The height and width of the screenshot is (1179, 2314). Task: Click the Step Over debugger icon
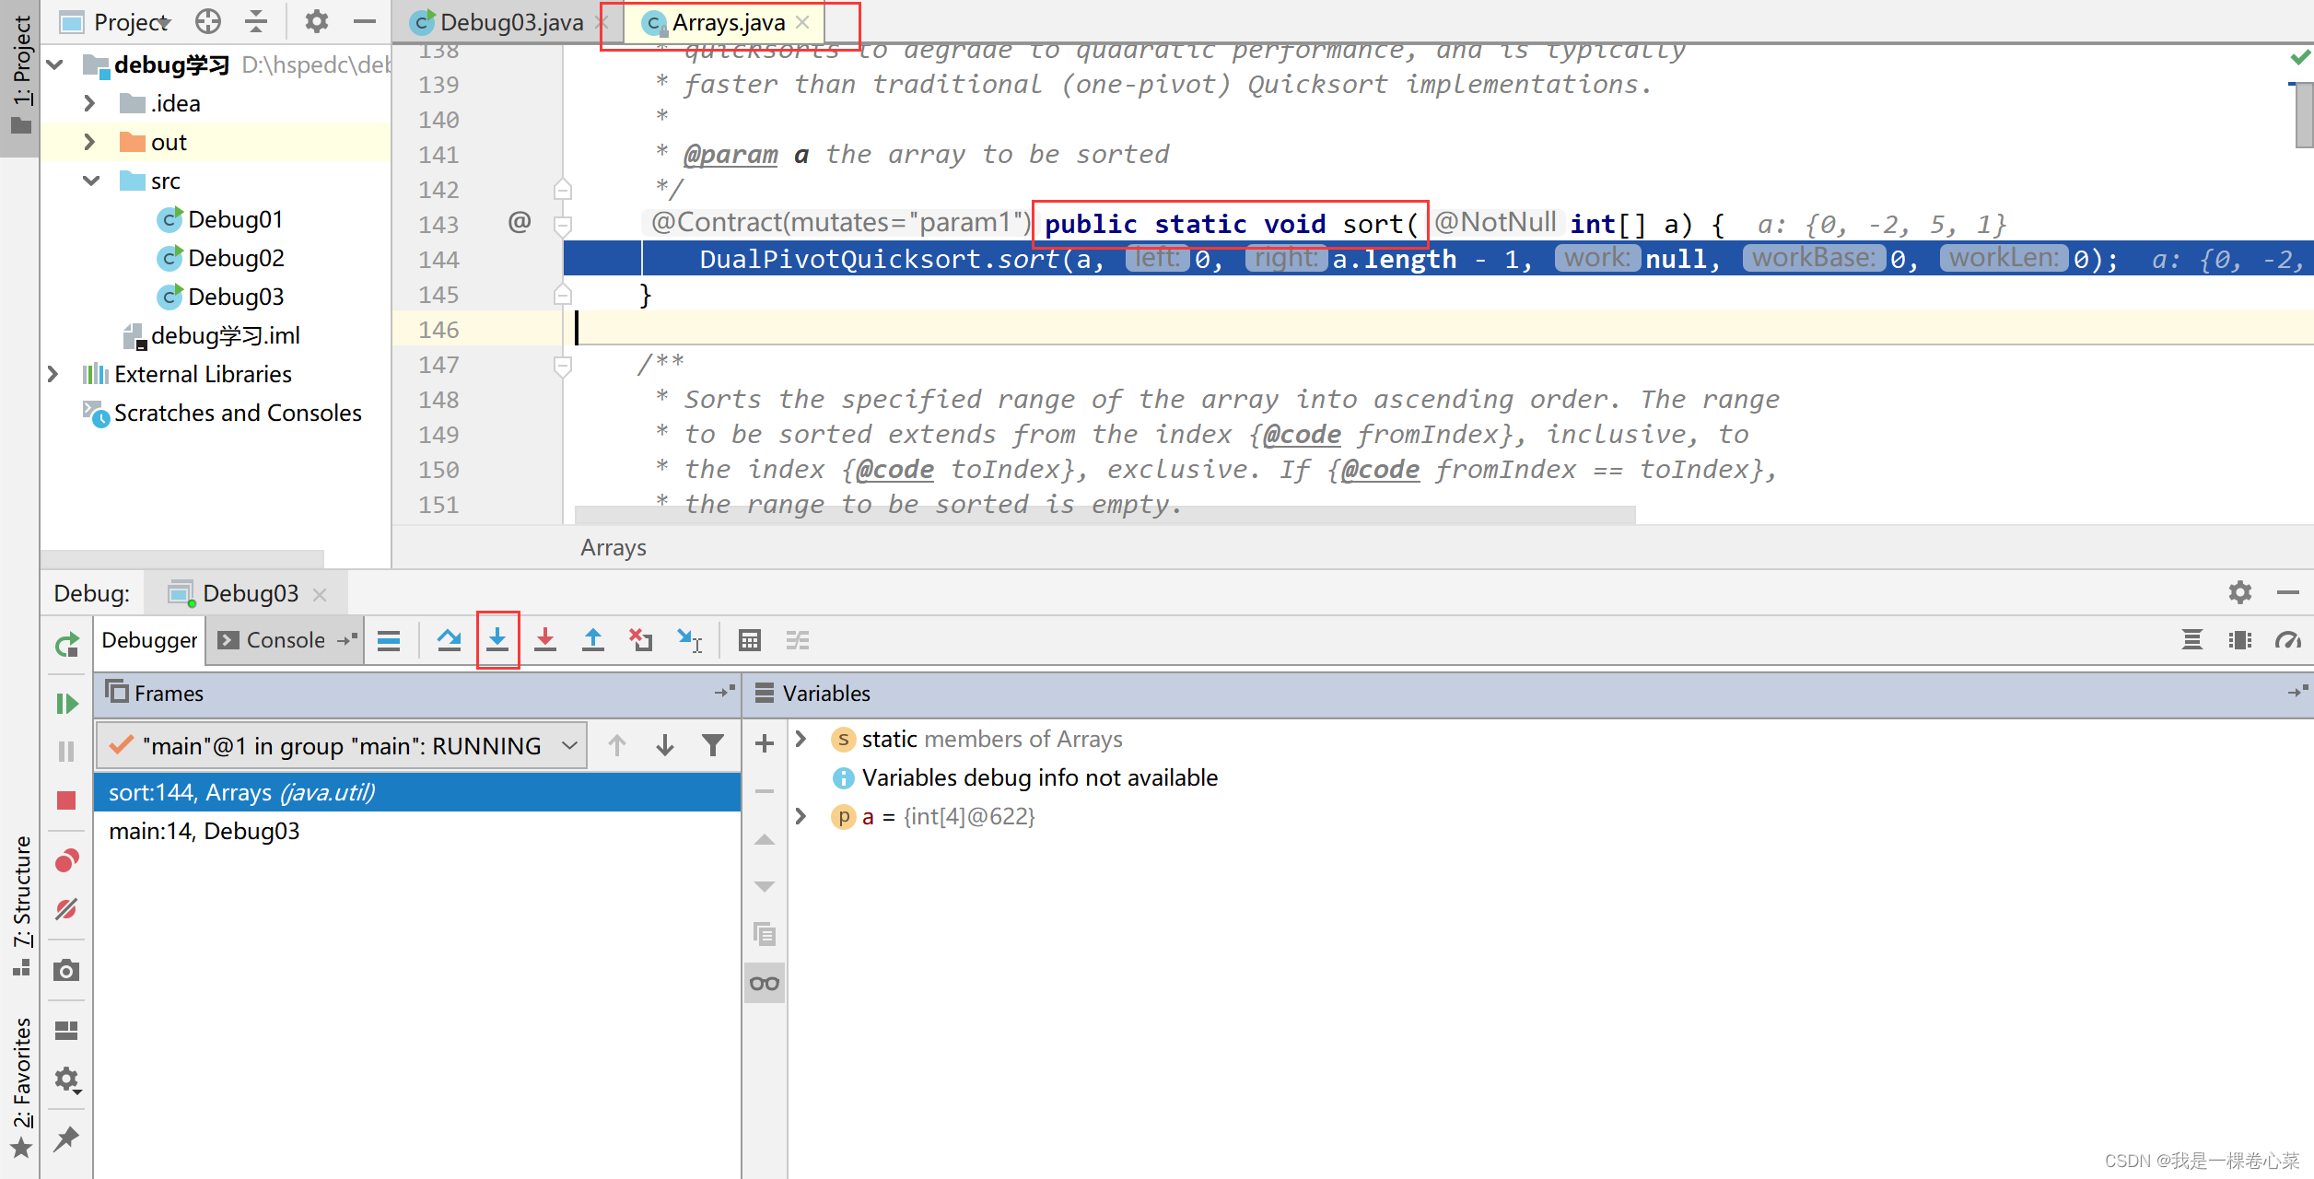click(449, 640)
